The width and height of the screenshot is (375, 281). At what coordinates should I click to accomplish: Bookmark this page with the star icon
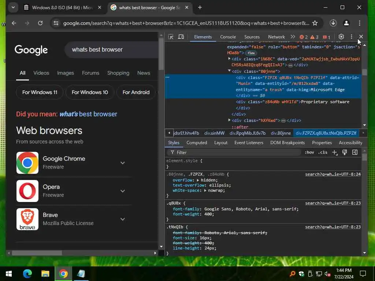(315, 23)
